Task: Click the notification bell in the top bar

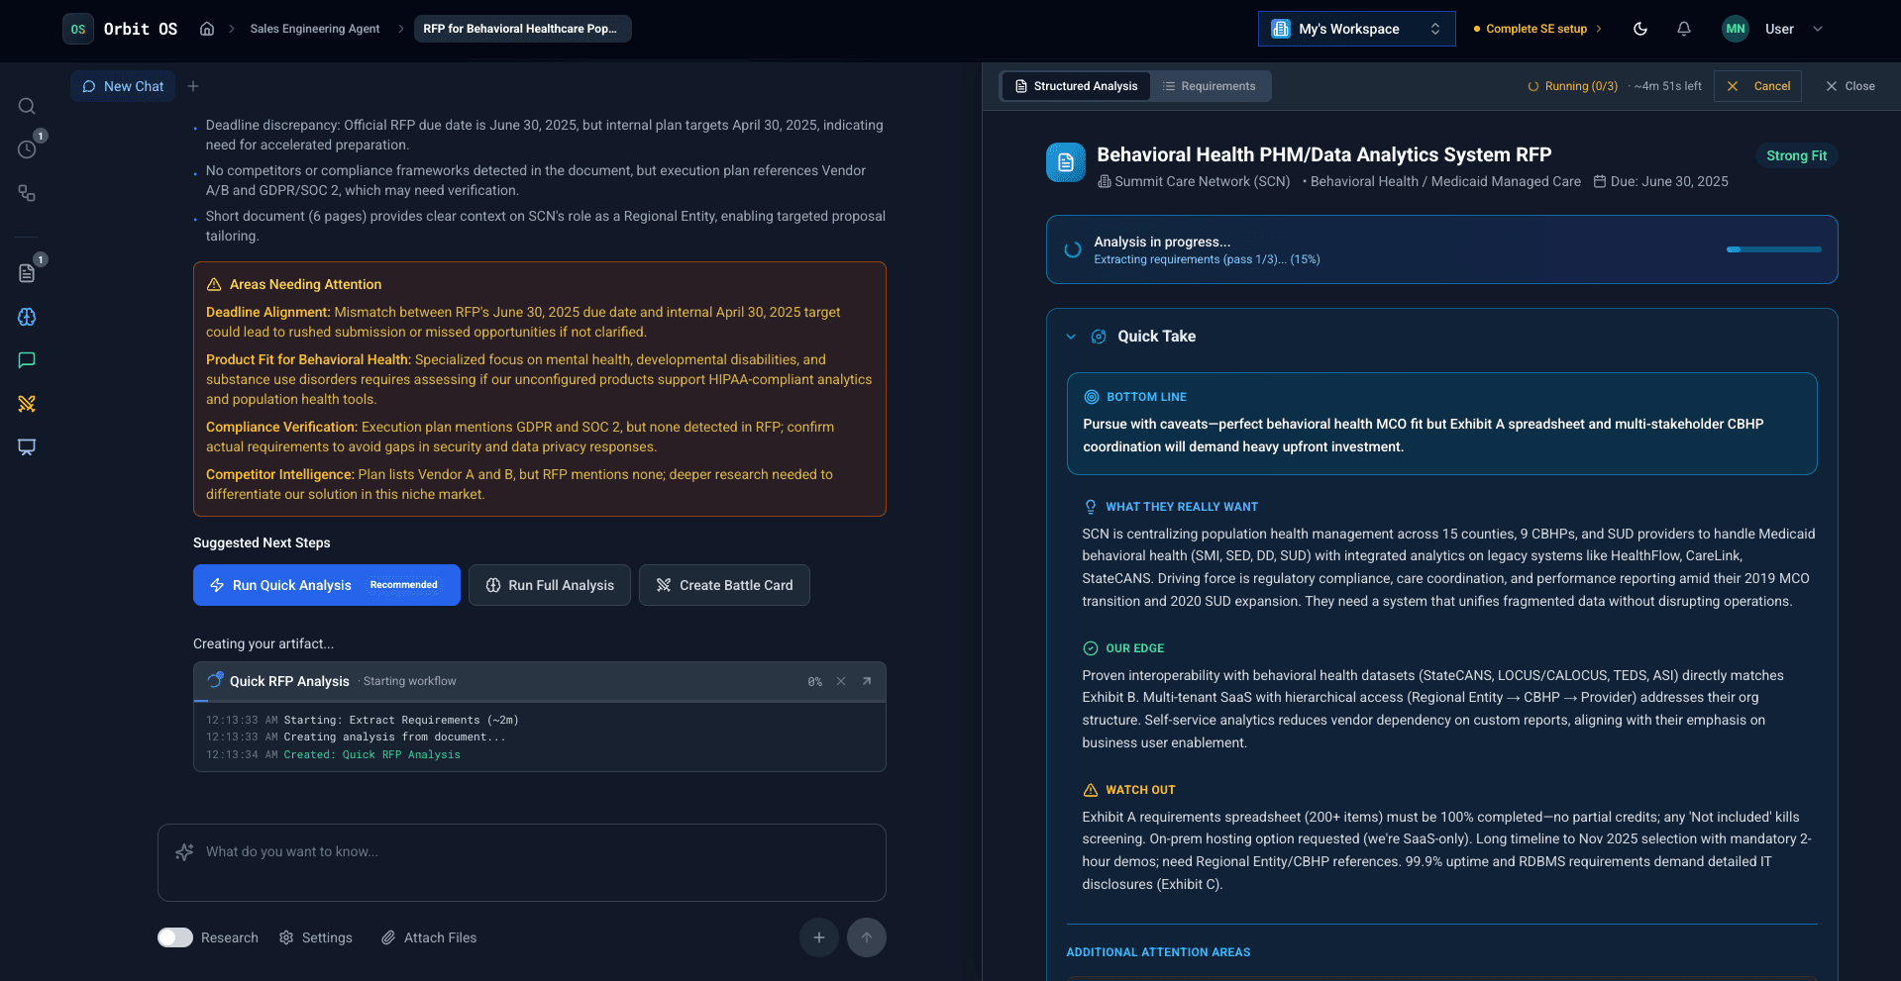Action: pyautogui.click(x=1683, y=29)
